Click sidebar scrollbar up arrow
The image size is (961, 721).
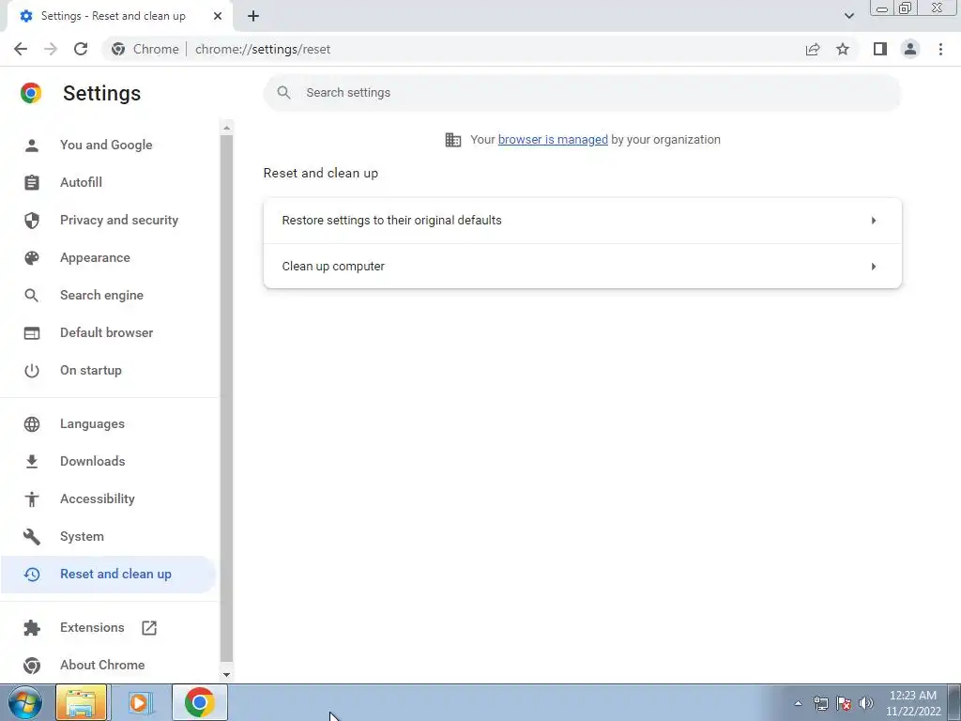pyautogui.click(x=227, y=128)
